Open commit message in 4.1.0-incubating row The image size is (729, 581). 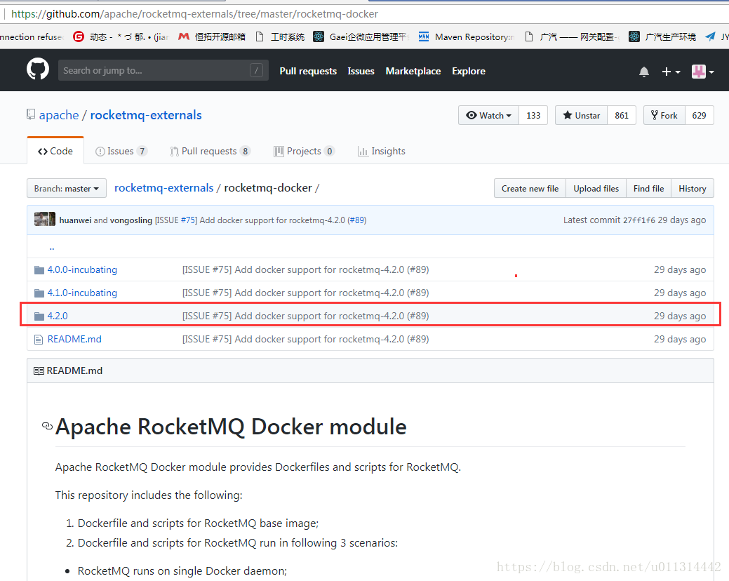coord(305,293)
